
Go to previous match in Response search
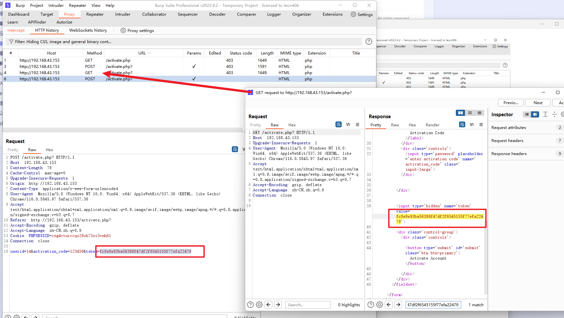pos(389,305)
